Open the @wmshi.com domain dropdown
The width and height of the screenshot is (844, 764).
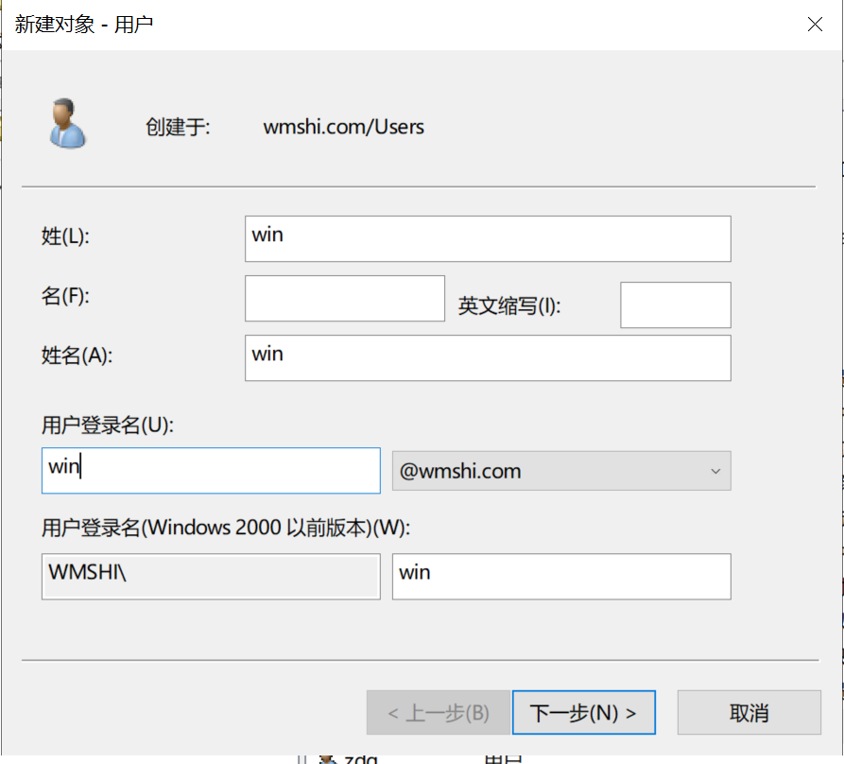click(x=561, y=471)
